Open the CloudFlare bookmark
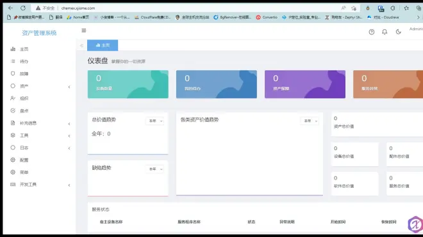423x237 pixels. 153,17
